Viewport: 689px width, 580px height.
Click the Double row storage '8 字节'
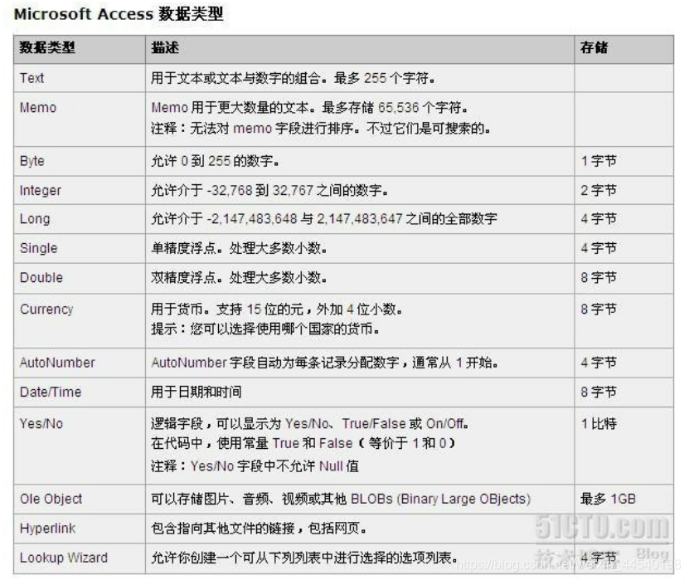[599, 277]
